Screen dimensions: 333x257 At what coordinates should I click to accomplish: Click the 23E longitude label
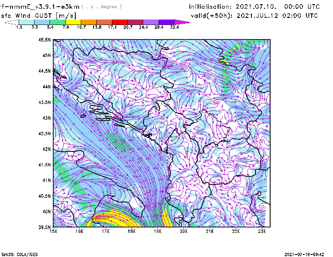click(x=262, y=231)
